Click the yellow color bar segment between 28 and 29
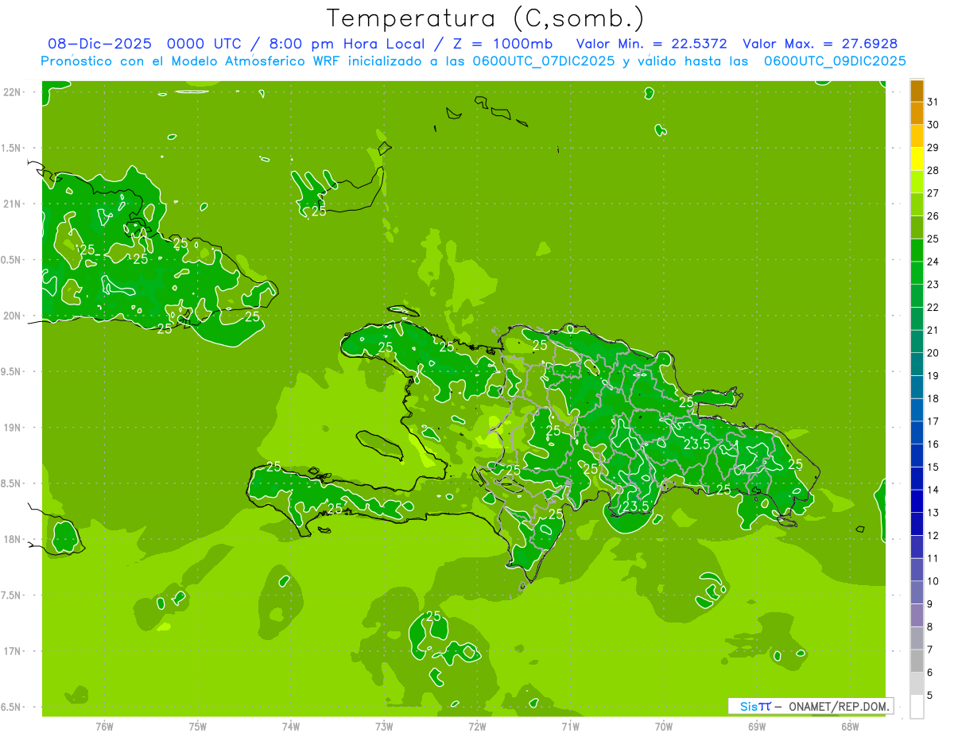954x737 pixels. point(917,159)
